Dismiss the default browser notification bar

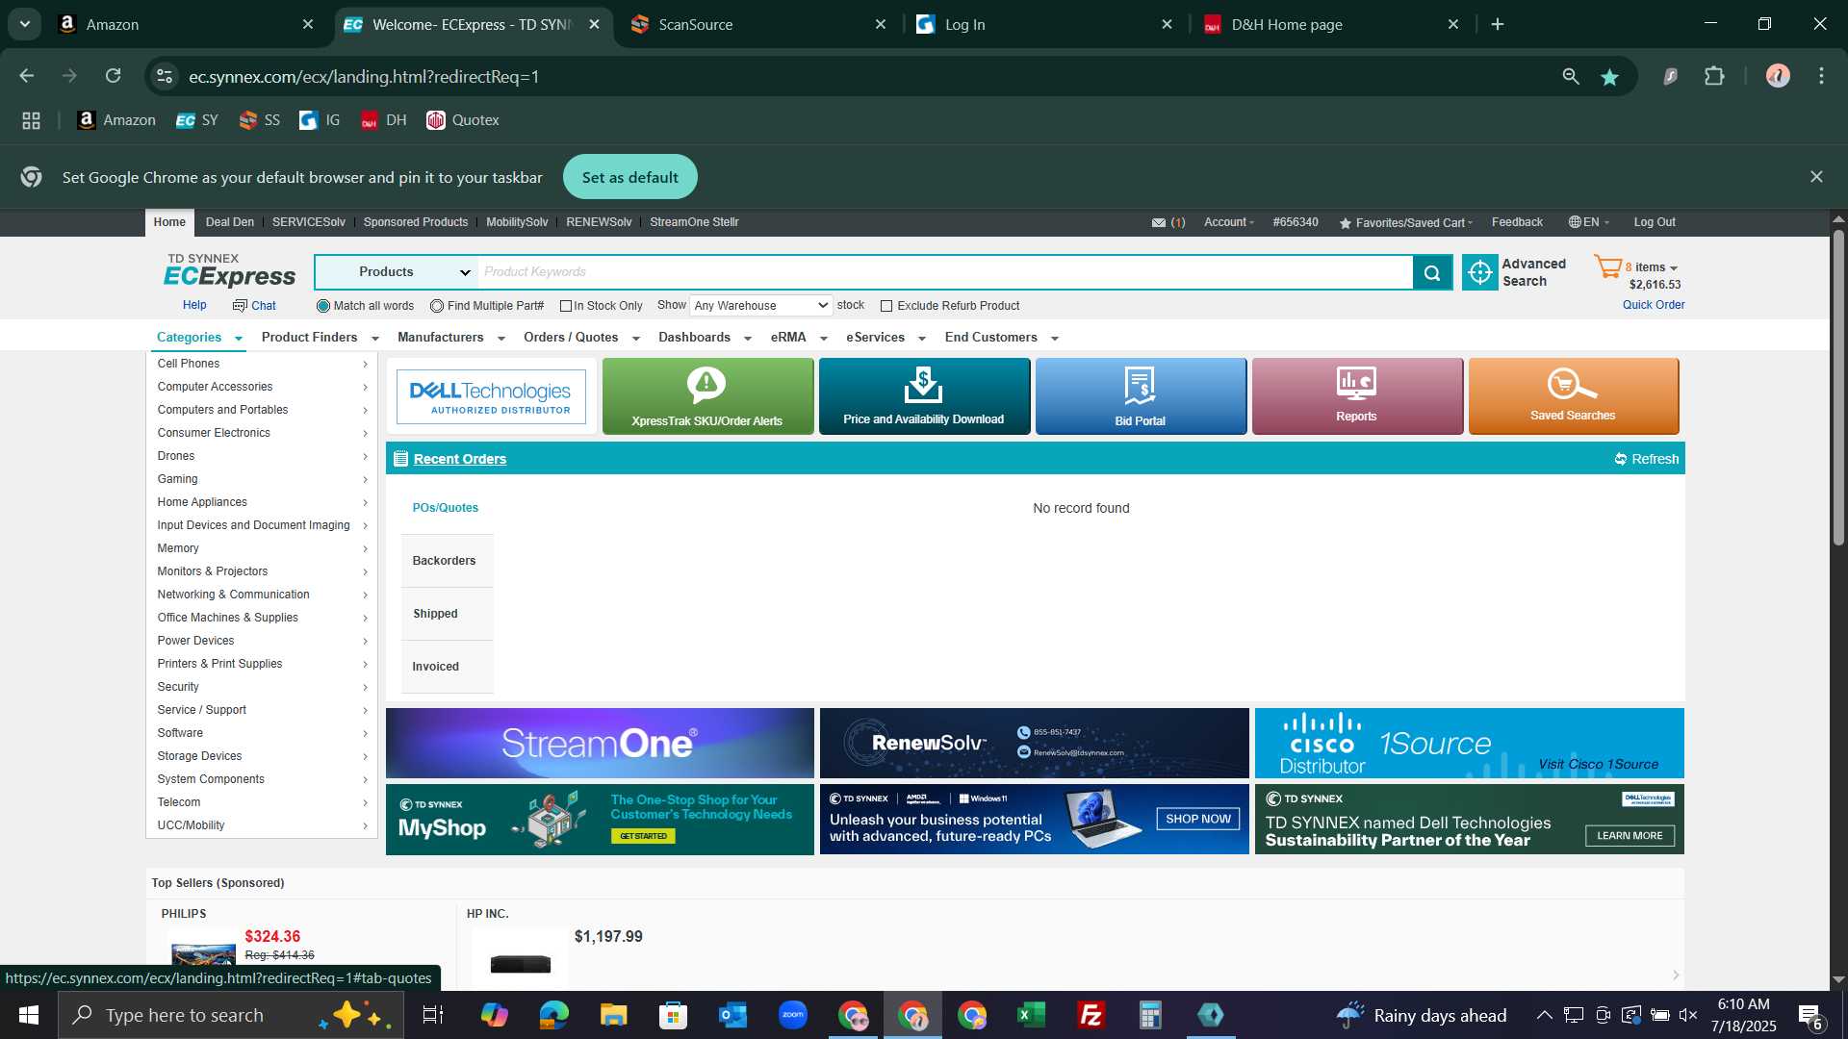[x=1816, y=177]
